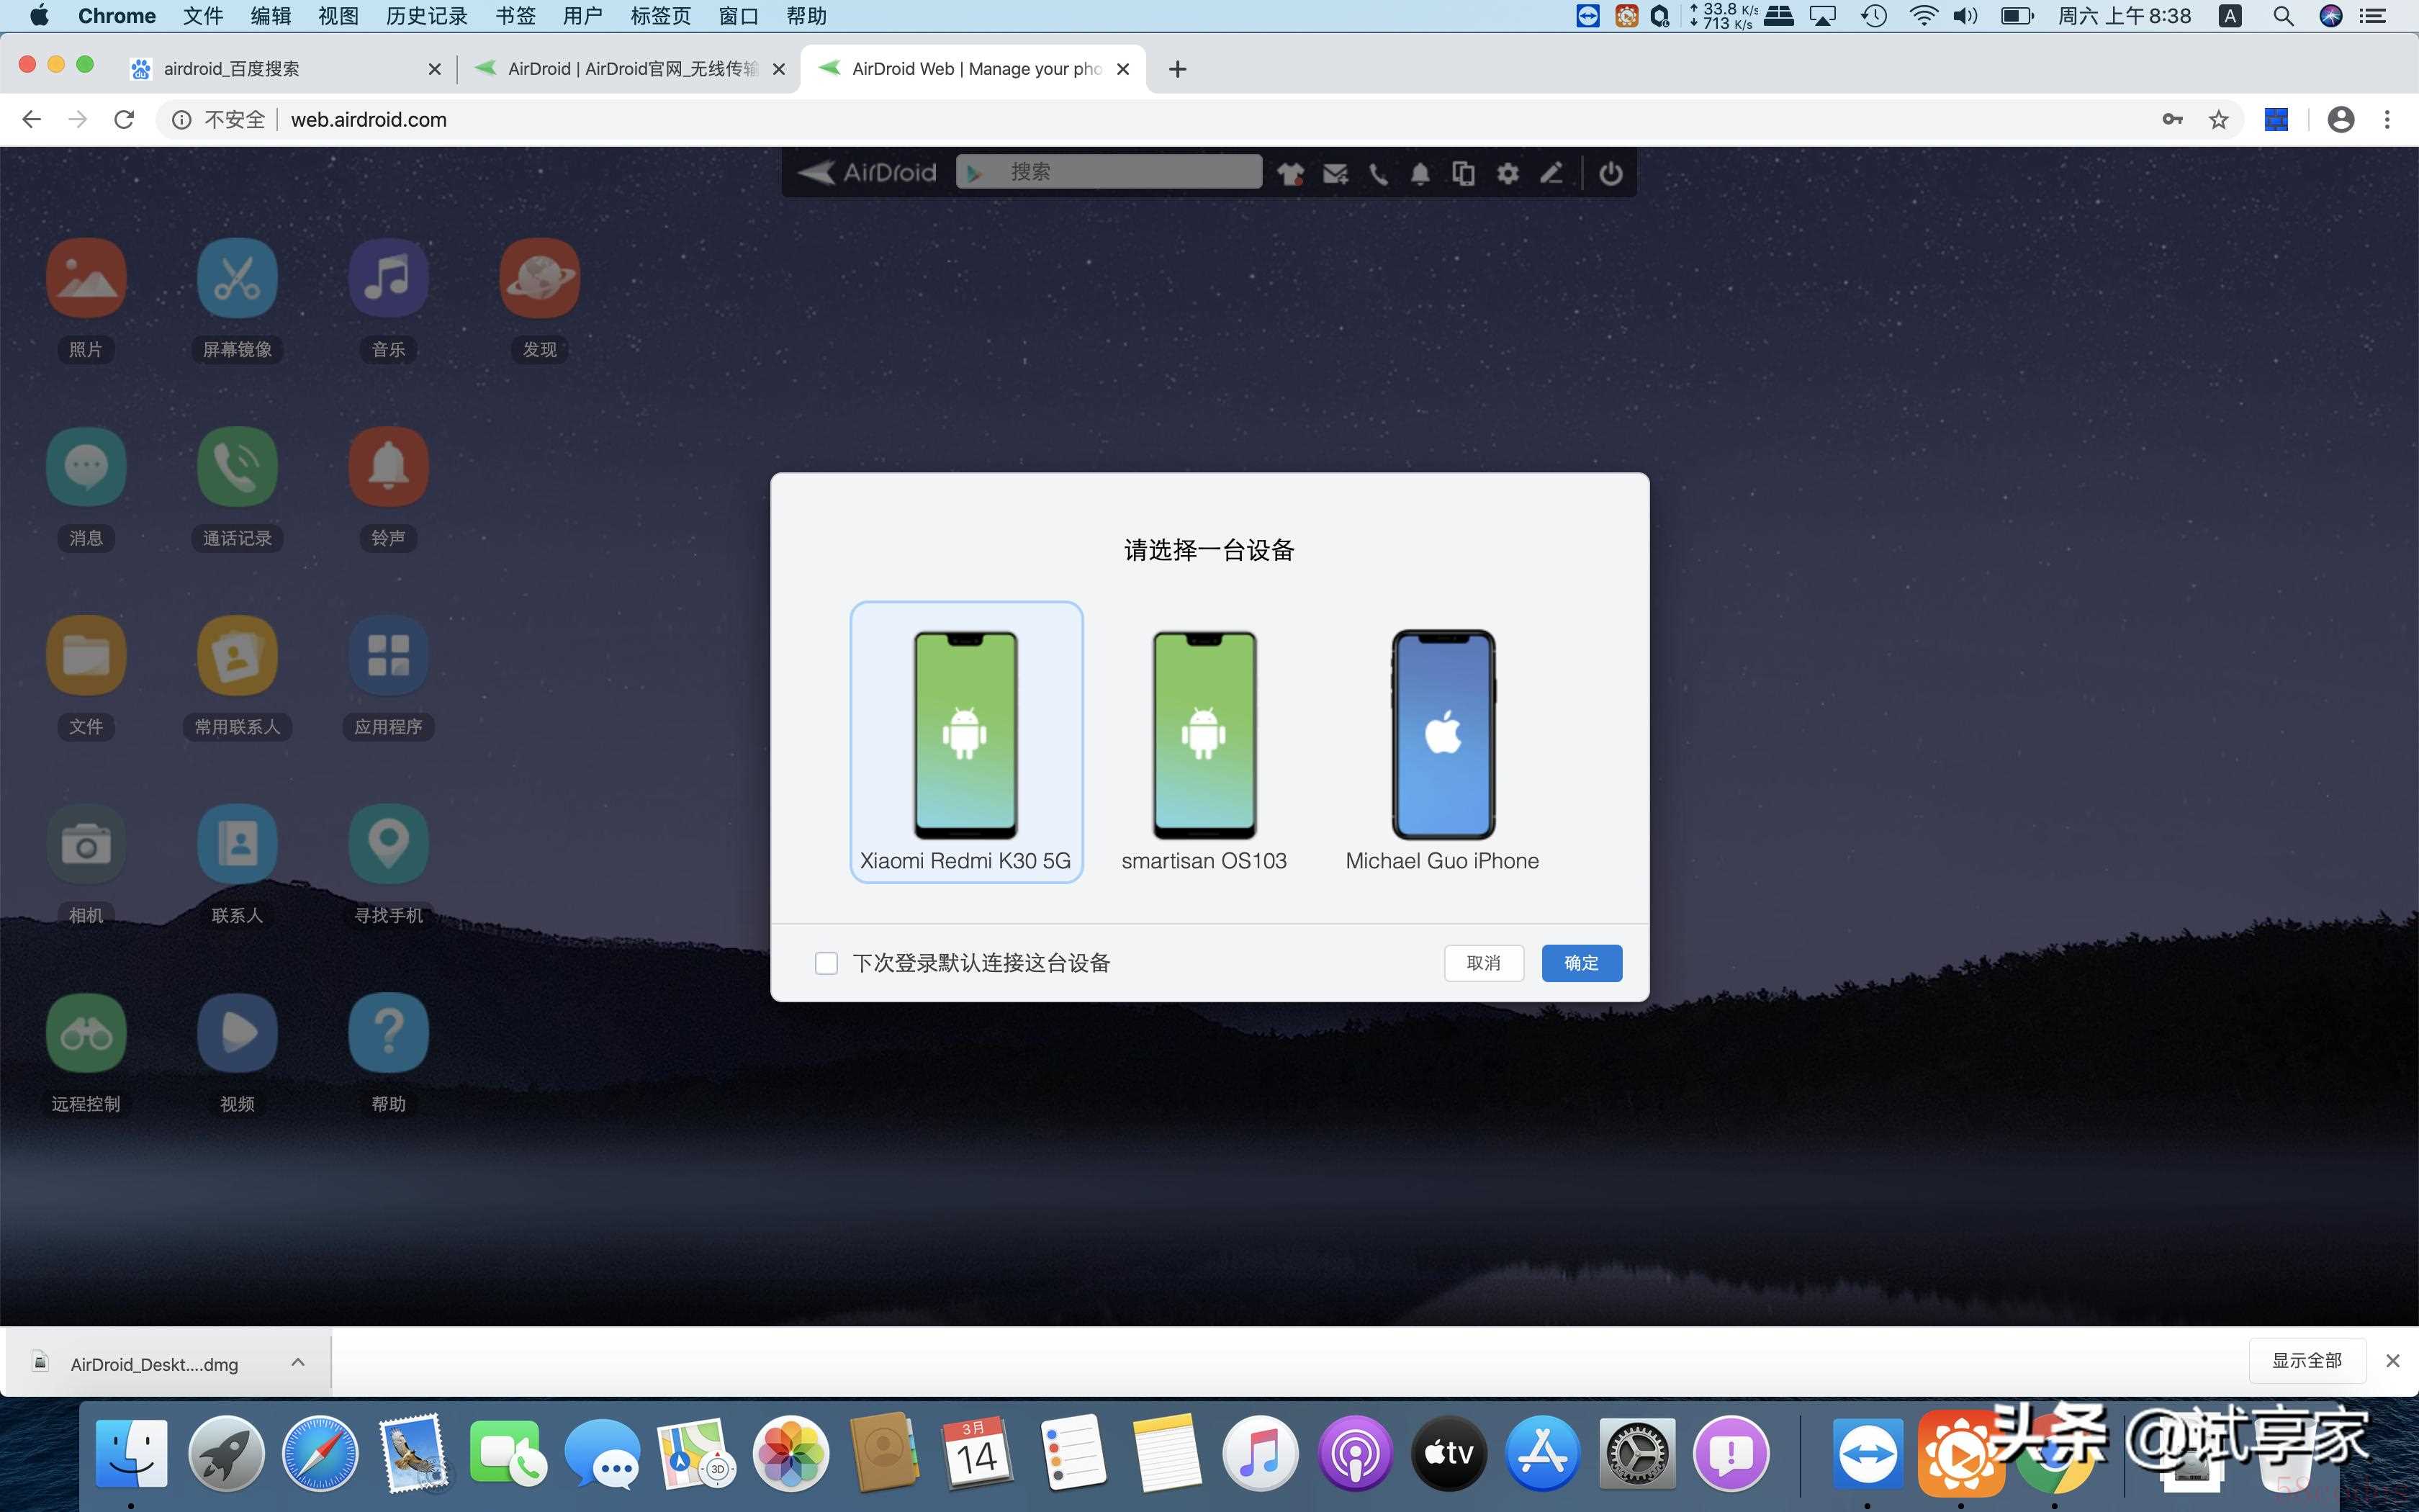Click the 取消 cancel button
The height and width of the screenshot is (1512, 2419).
(1483, 963)
